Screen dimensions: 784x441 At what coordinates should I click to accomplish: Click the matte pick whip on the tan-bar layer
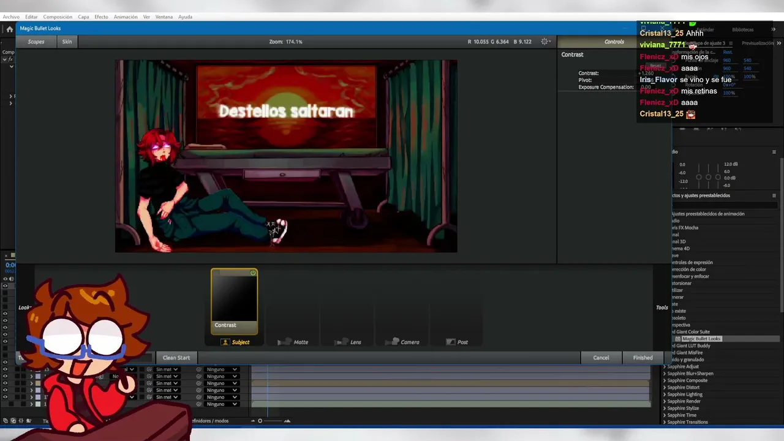[149, 383]
